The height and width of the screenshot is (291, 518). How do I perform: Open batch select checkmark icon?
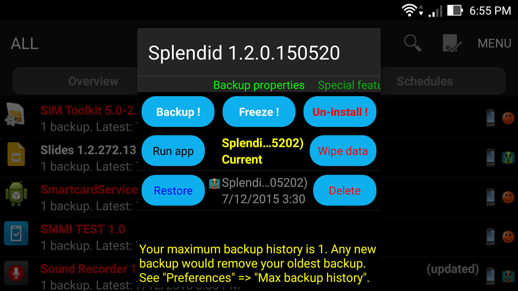tap(452, 43)
